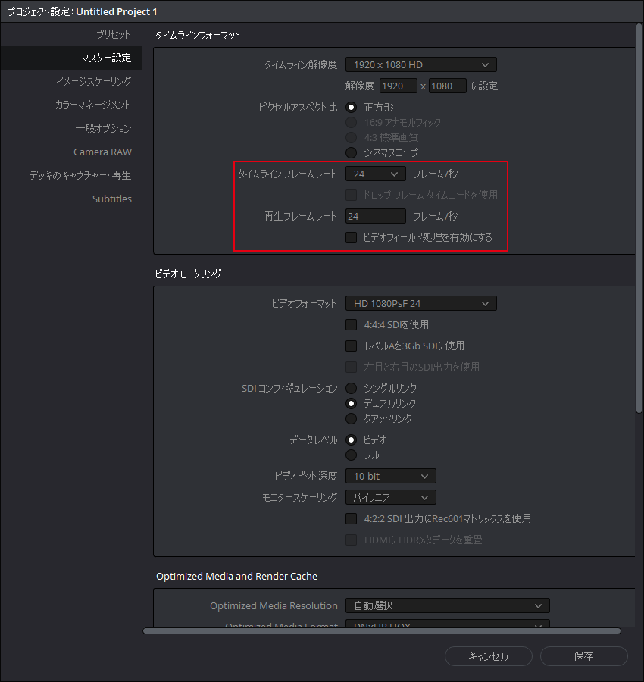Select クアッドリンク SDI configuration
Screen dimensions: 644x682
[352, 419]
